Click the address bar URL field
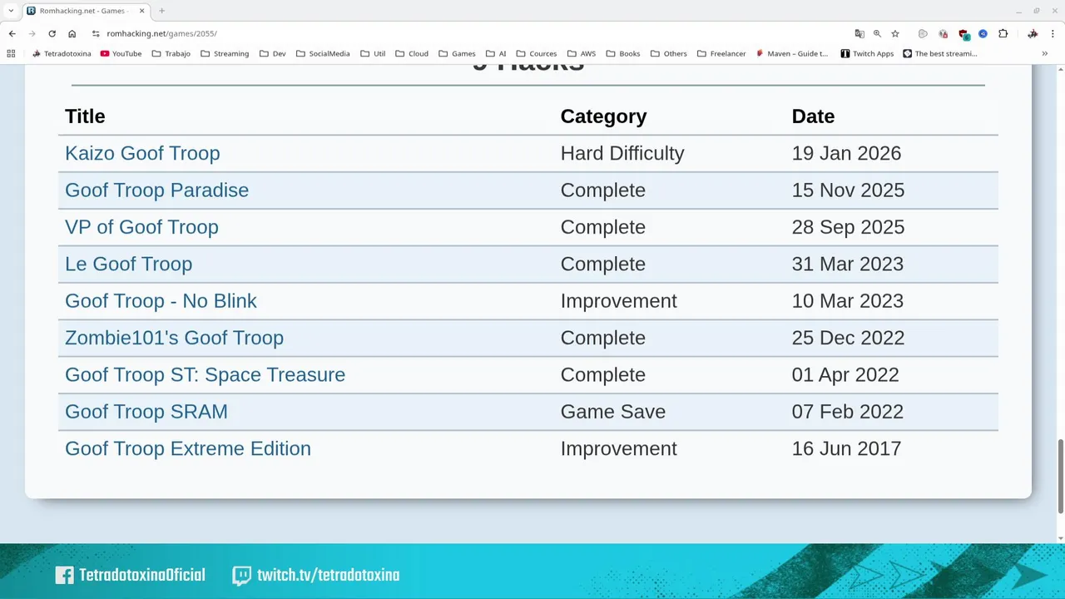The width and height of the screenshot is (1065, 599). [x=466, y=33]
